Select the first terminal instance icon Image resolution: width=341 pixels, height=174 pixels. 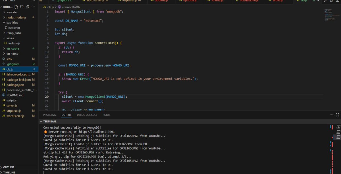[338, 127]
